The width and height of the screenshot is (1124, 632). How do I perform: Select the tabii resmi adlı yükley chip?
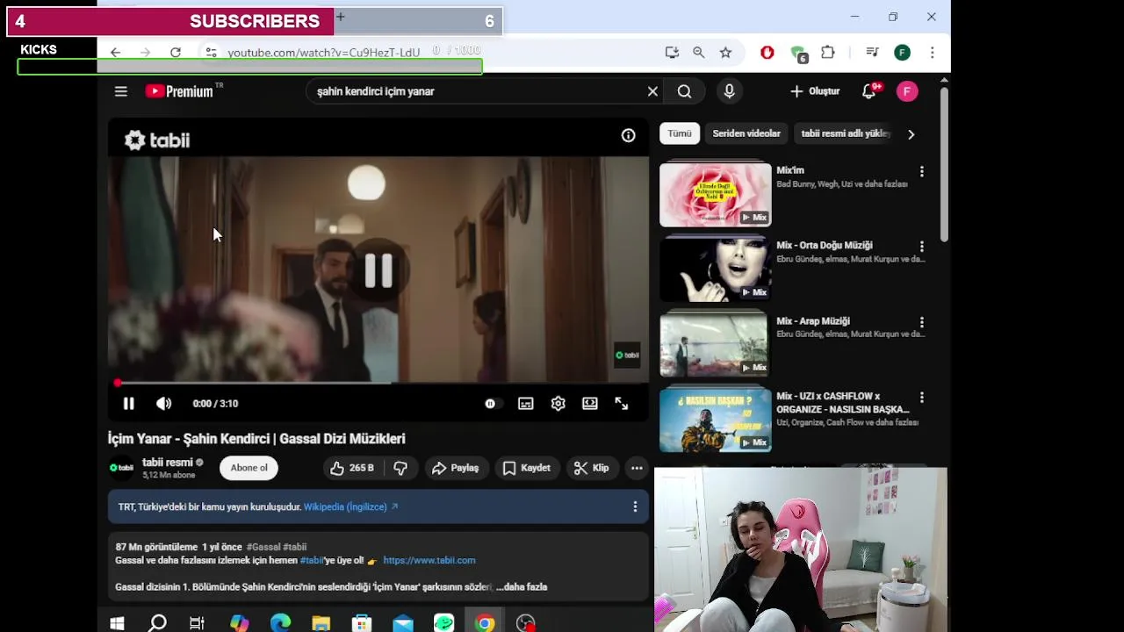[x=846, y=133]
